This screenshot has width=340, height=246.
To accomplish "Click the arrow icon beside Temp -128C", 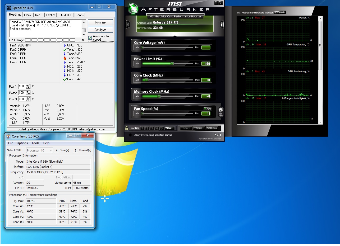I will pos(65,62).
